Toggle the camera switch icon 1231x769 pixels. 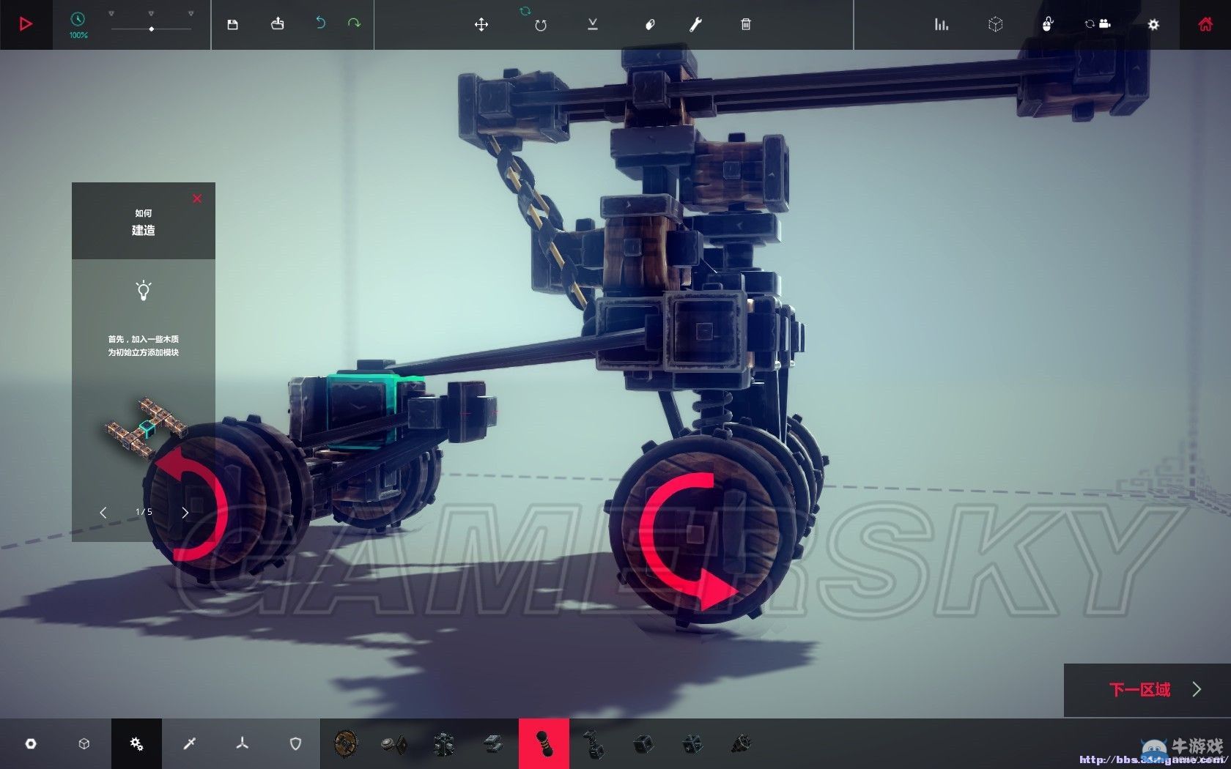(1098, 24)
